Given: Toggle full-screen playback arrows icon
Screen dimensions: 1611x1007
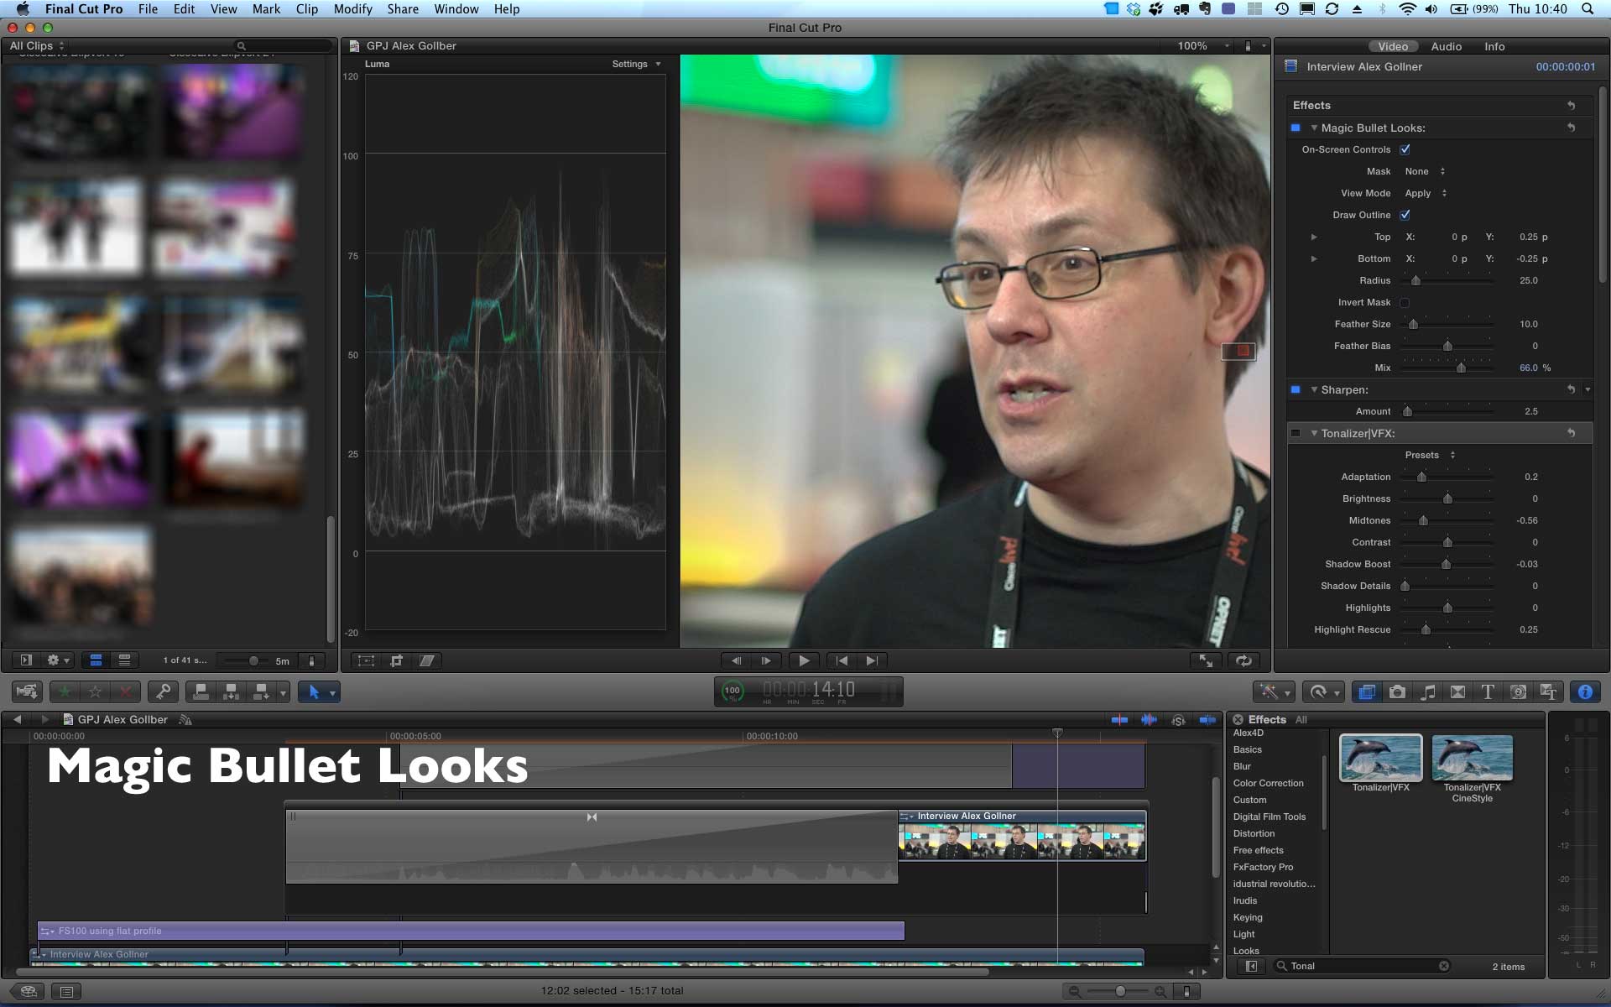Looking at the screenshot, I should click(x=1206, y=661).
